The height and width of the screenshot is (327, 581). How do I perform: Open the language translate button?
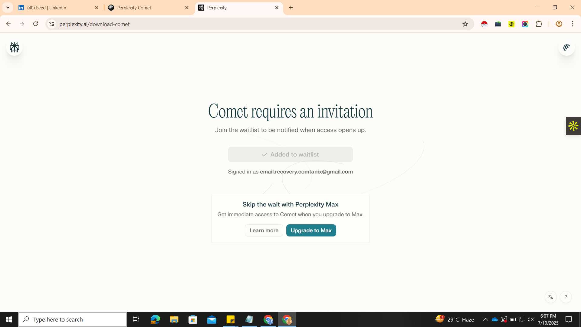550,297
